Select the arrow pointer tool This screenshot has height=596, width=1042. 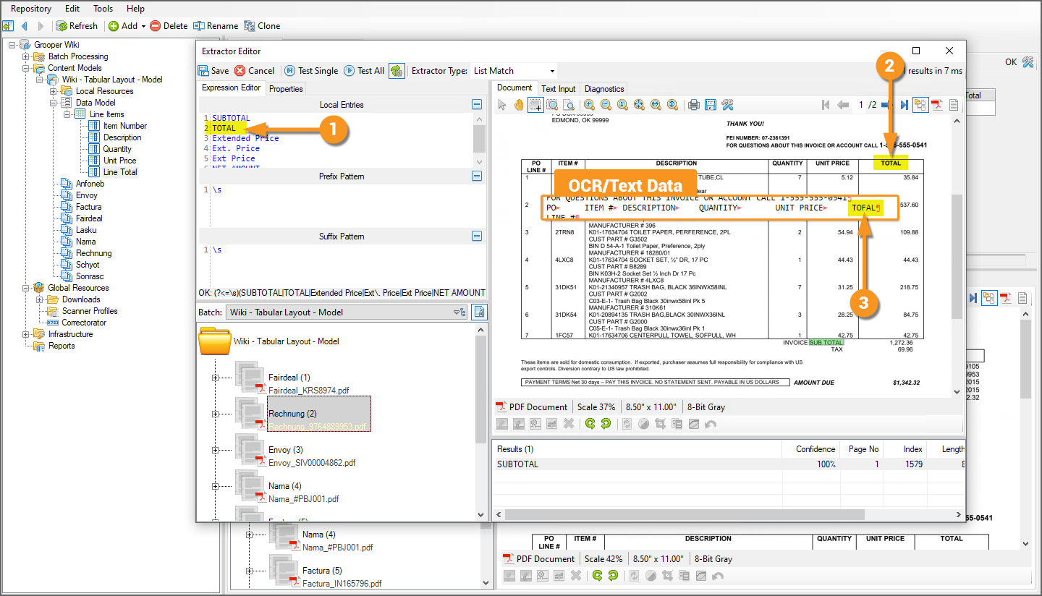pos(503,105)
